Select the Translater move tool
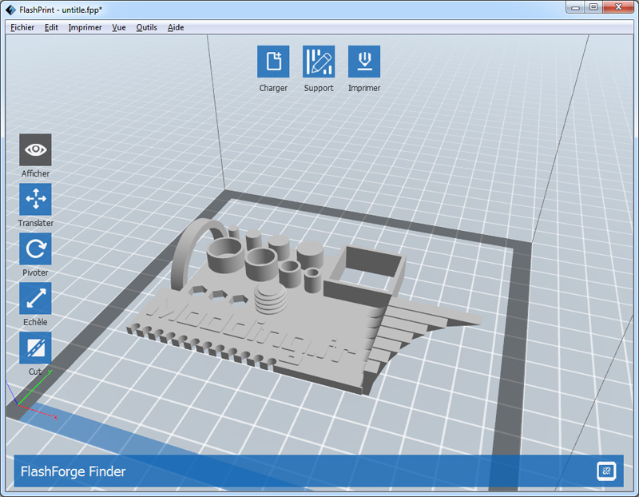 coord(35,200)
